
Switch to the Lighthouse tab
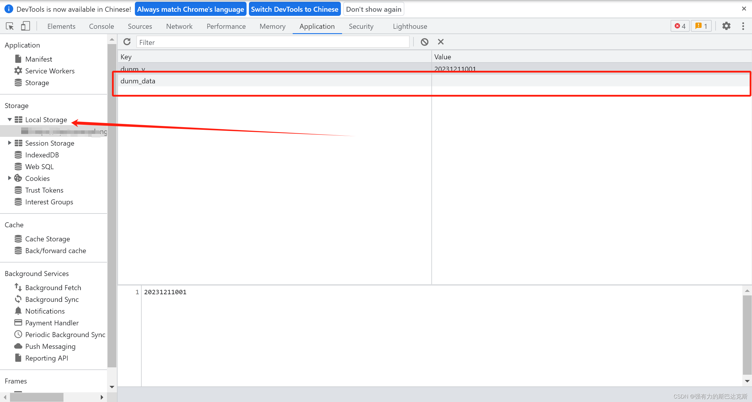[x=410, y=26]
